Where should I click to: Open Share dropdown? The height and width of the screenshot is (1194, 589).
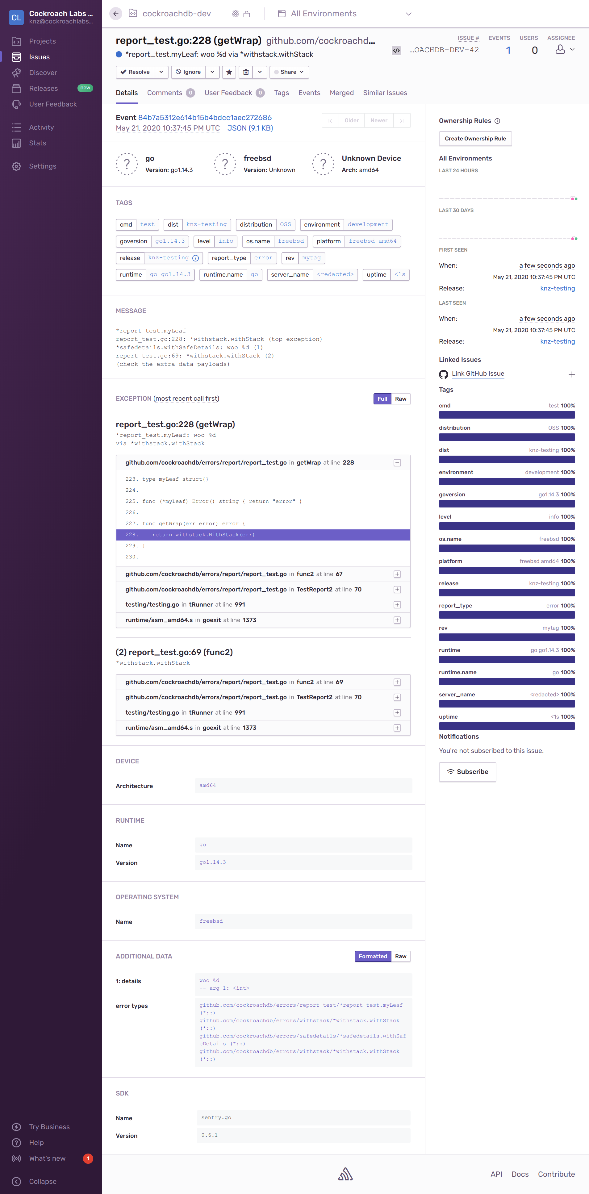pyautogui.click(x=289, y=72)
